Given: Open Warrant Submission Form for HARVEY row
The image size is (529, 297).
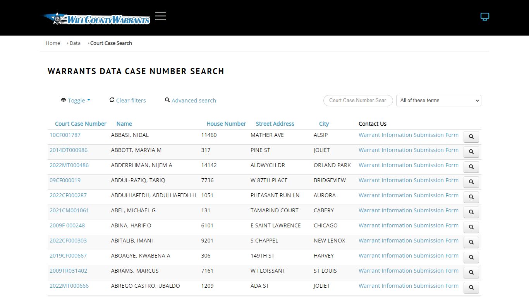Looking at the screenshot, I should (409, 256).
